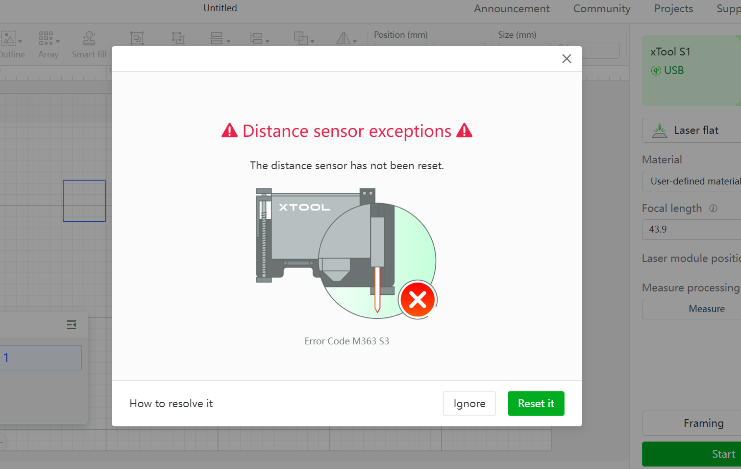Image resolution: width=741 pixels, height=469 pixels.
Task: Collapse the layer panel toggle icon
Action: point(72,325)
